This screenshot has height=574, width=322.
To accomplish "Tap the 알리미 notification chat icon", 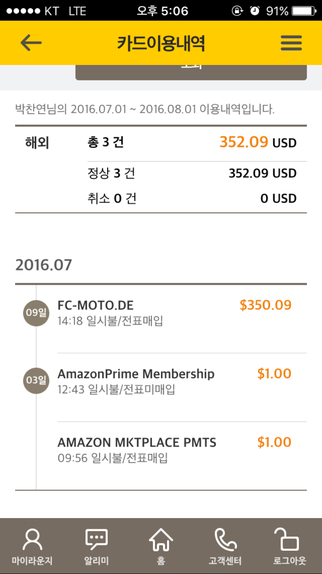I will point(97,540).
